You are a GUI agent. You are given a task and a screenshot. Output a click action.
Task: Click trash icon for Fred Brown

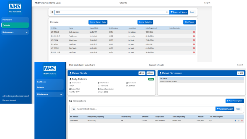(194, 36)
